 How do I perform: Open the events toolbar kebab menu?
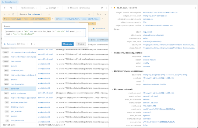[x=106, y=8]
